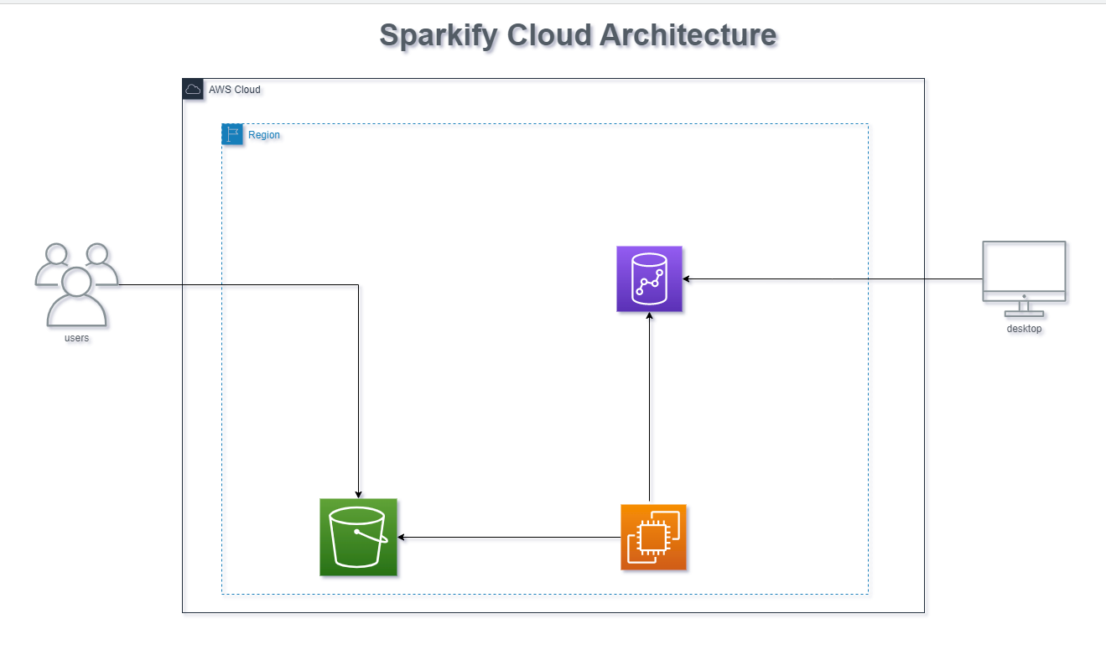Select the green S3 bucket icon
The height and width of the screenshot is (671, 1106).
pyautogui.click(x=358, y=537)
